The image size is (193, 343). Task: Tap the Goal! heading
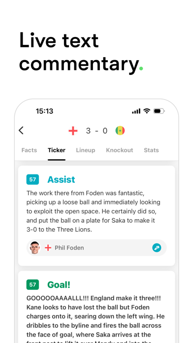click(59, 284)
